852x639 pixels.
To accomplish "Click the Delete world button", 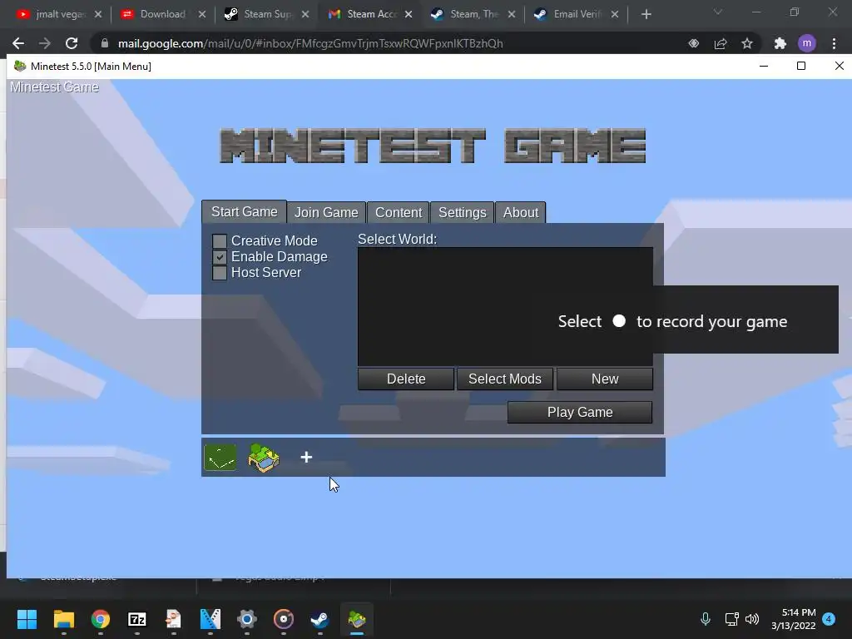I will tap(406, 379).
